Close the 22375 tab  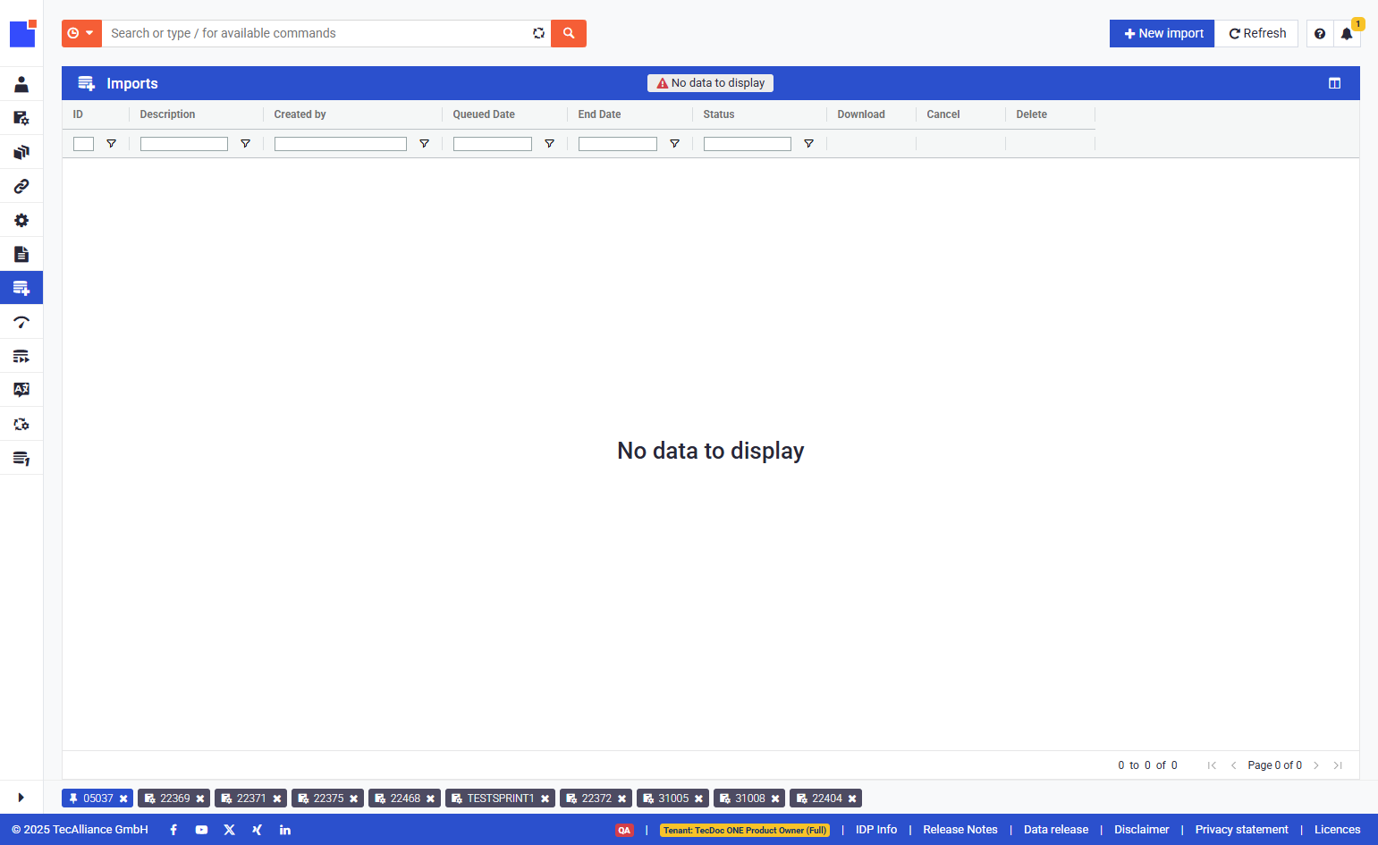point(353,799)
